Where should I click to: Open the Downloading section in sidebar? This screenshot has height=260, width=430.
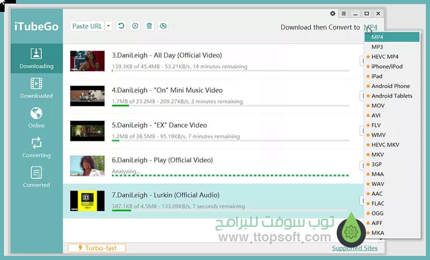coord(37,58)
